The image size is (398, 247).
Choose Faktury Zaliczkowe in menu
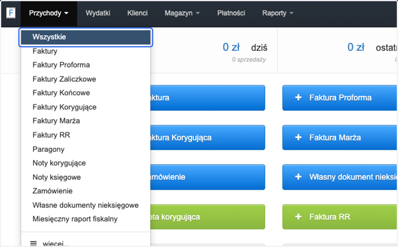pos(86,79)
